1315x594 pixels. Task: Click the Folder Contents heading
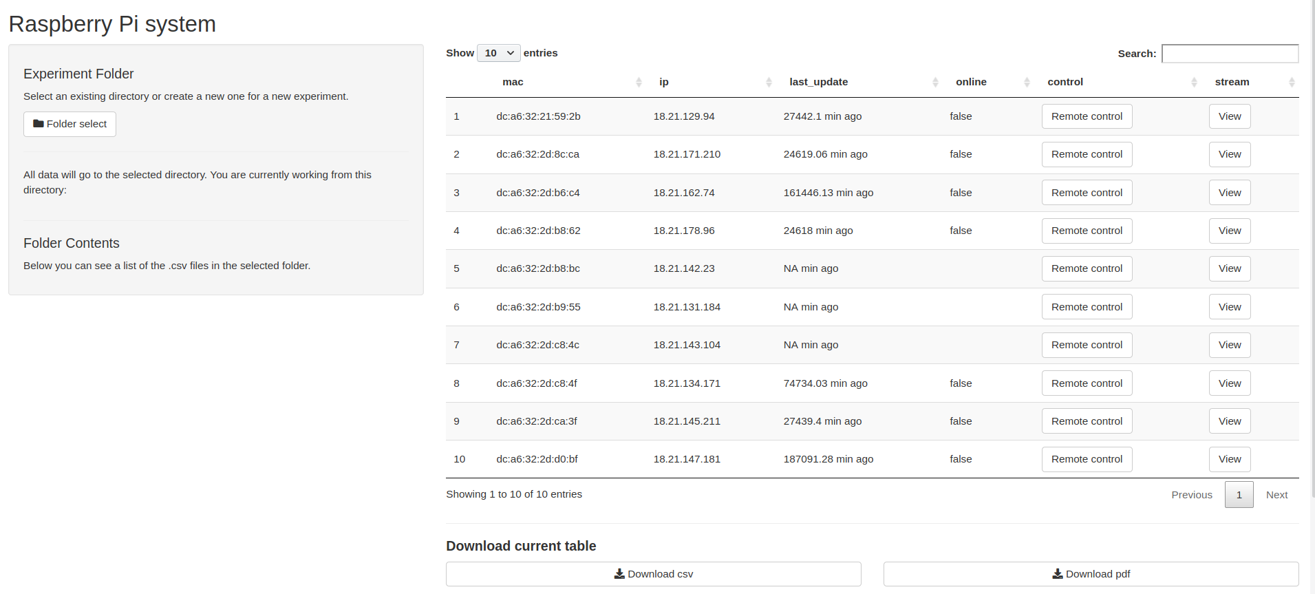pyautogui.click(x=72, y=243)
